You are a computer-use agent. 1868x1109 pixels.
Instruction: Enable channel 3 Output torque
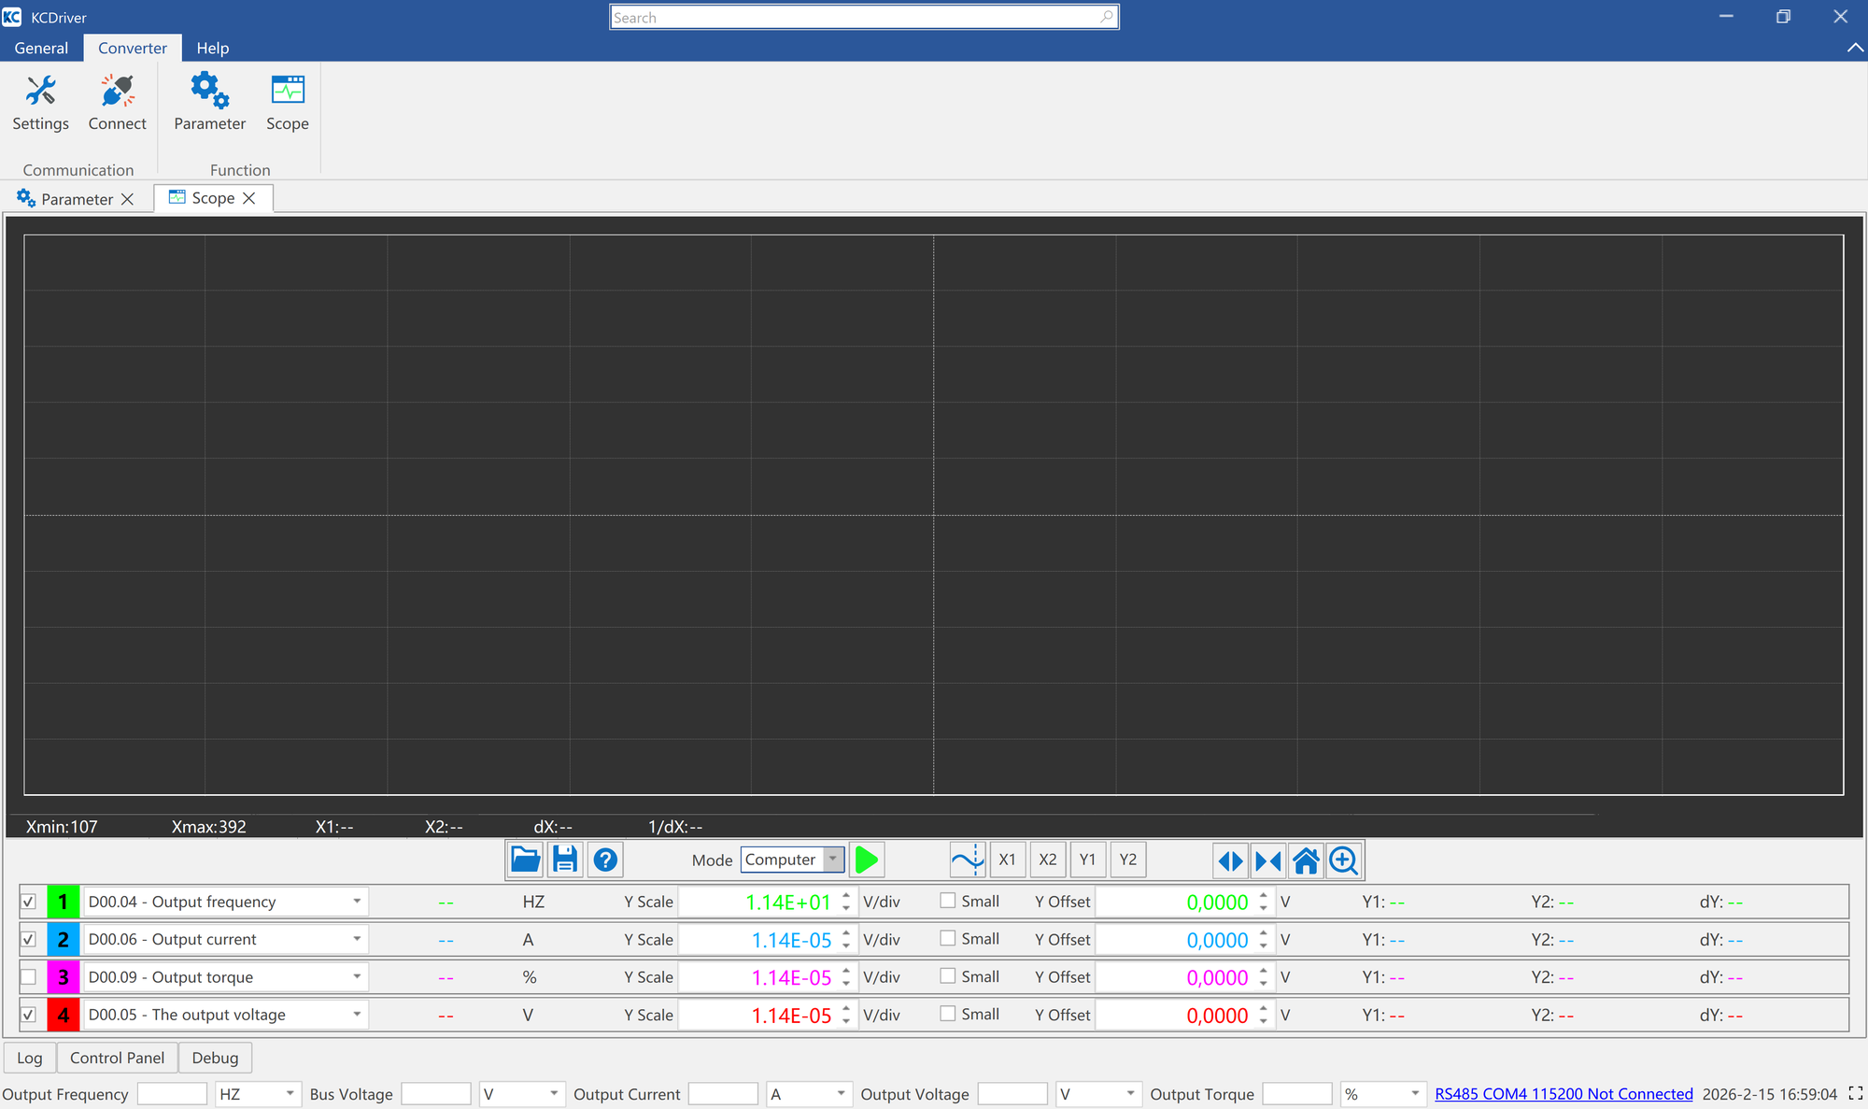click(x=28, y=976)
